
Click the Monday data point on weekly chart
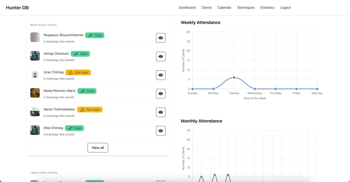tap(213, 89)
